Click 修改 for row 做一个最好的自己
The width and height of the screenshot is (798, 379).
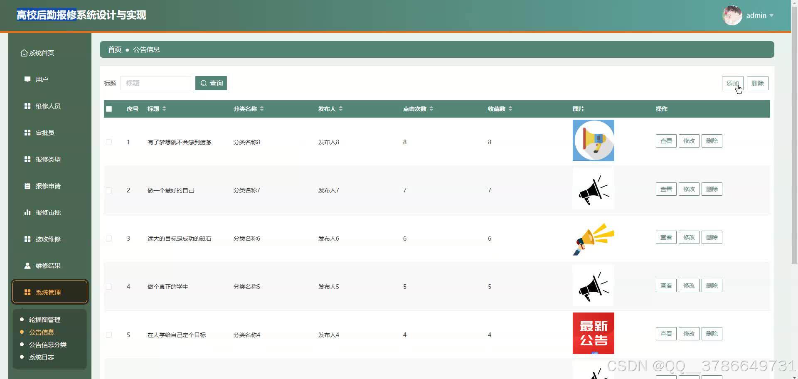pyautogui.click(x=689, y=189)
